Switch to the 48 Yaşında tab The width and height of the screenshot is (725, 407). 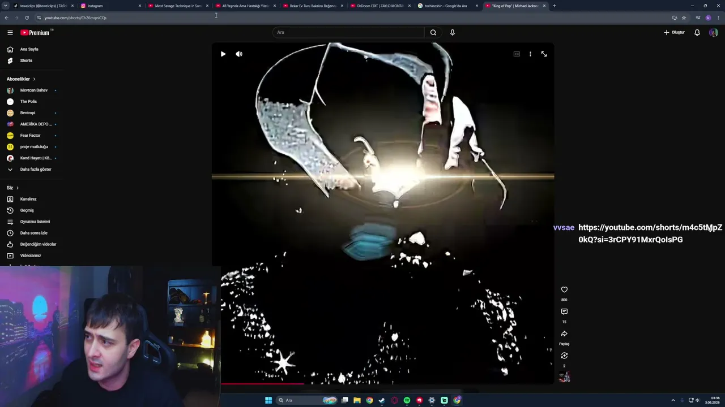[245, 6]
